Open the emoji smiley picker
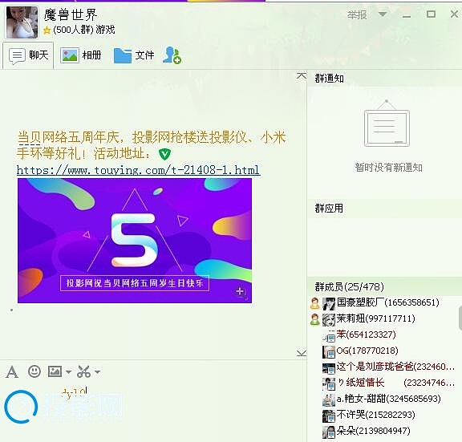The image size is (462, 442). tap(34, 371)
